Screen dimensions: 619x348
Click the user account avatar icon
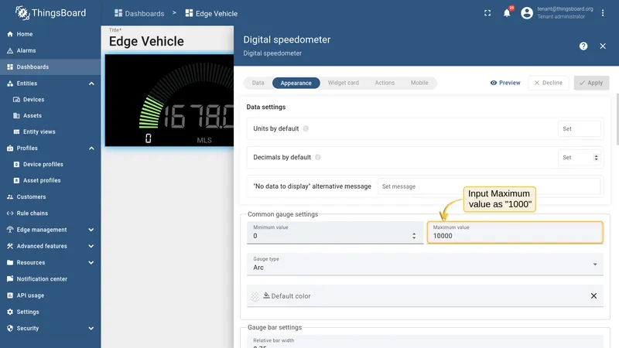(527, 13)
